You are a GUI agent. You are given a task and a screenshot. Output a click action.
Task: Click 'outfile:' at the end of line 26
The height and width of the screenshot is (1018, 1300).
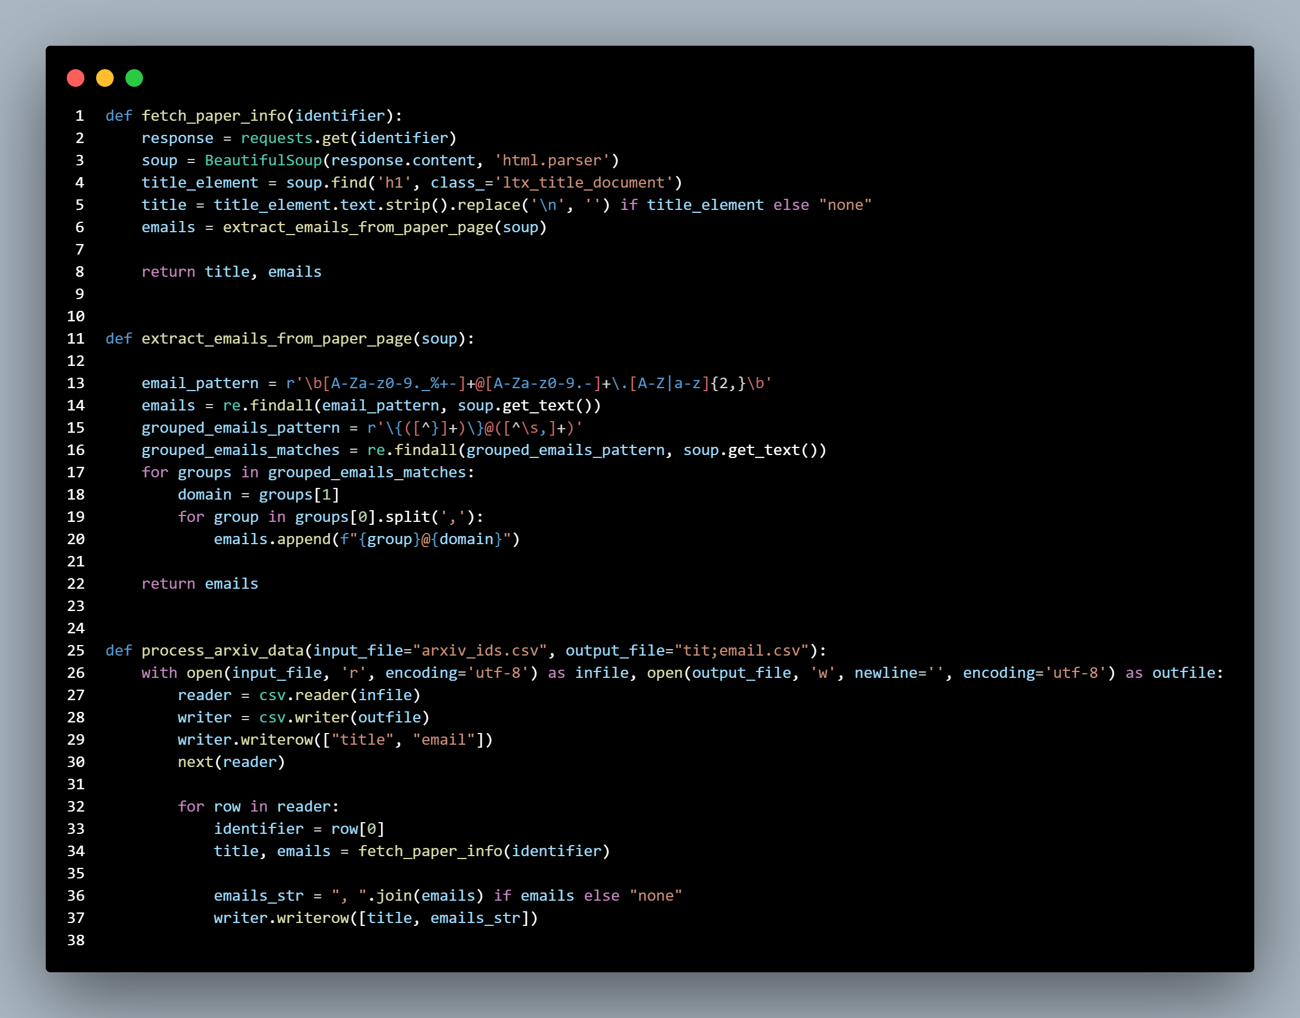pos(1188,673)
